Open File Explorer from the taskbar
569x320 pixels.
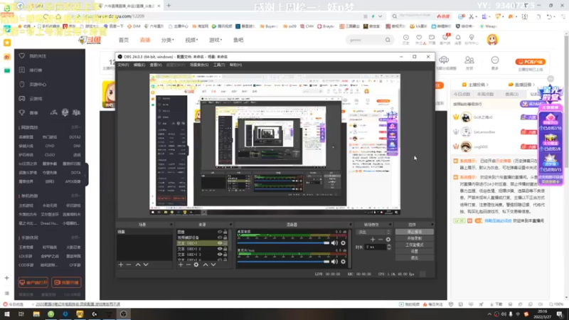(x=36, y=314)
